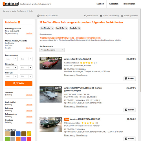Screen dimensions: 141x141
Task: Click the Neue Suche magnifier icon
Action: tap(85, 16)
